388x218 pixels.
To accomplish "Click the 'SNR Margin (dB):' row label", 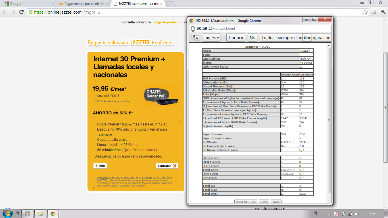I will 215,78.
